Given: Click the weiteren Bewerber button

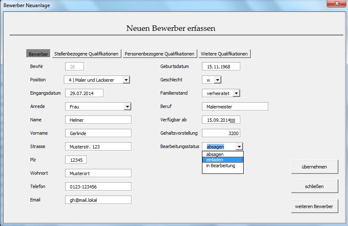Looking at the screenshot, I should click(x=314, y=206).
